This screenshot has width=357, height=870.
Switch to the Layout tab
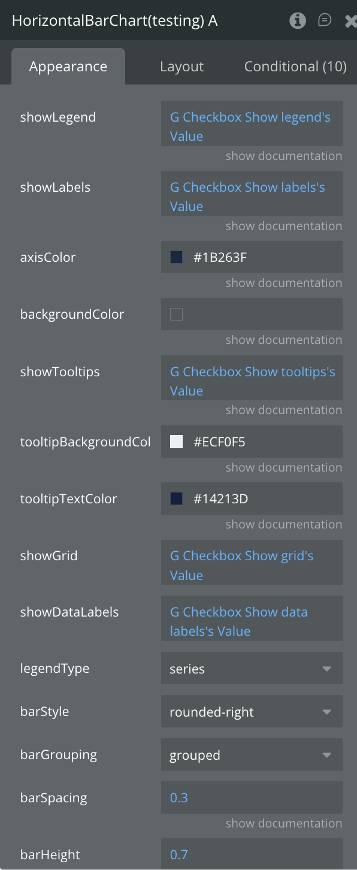pyautogui.click(x=181, y=67)
